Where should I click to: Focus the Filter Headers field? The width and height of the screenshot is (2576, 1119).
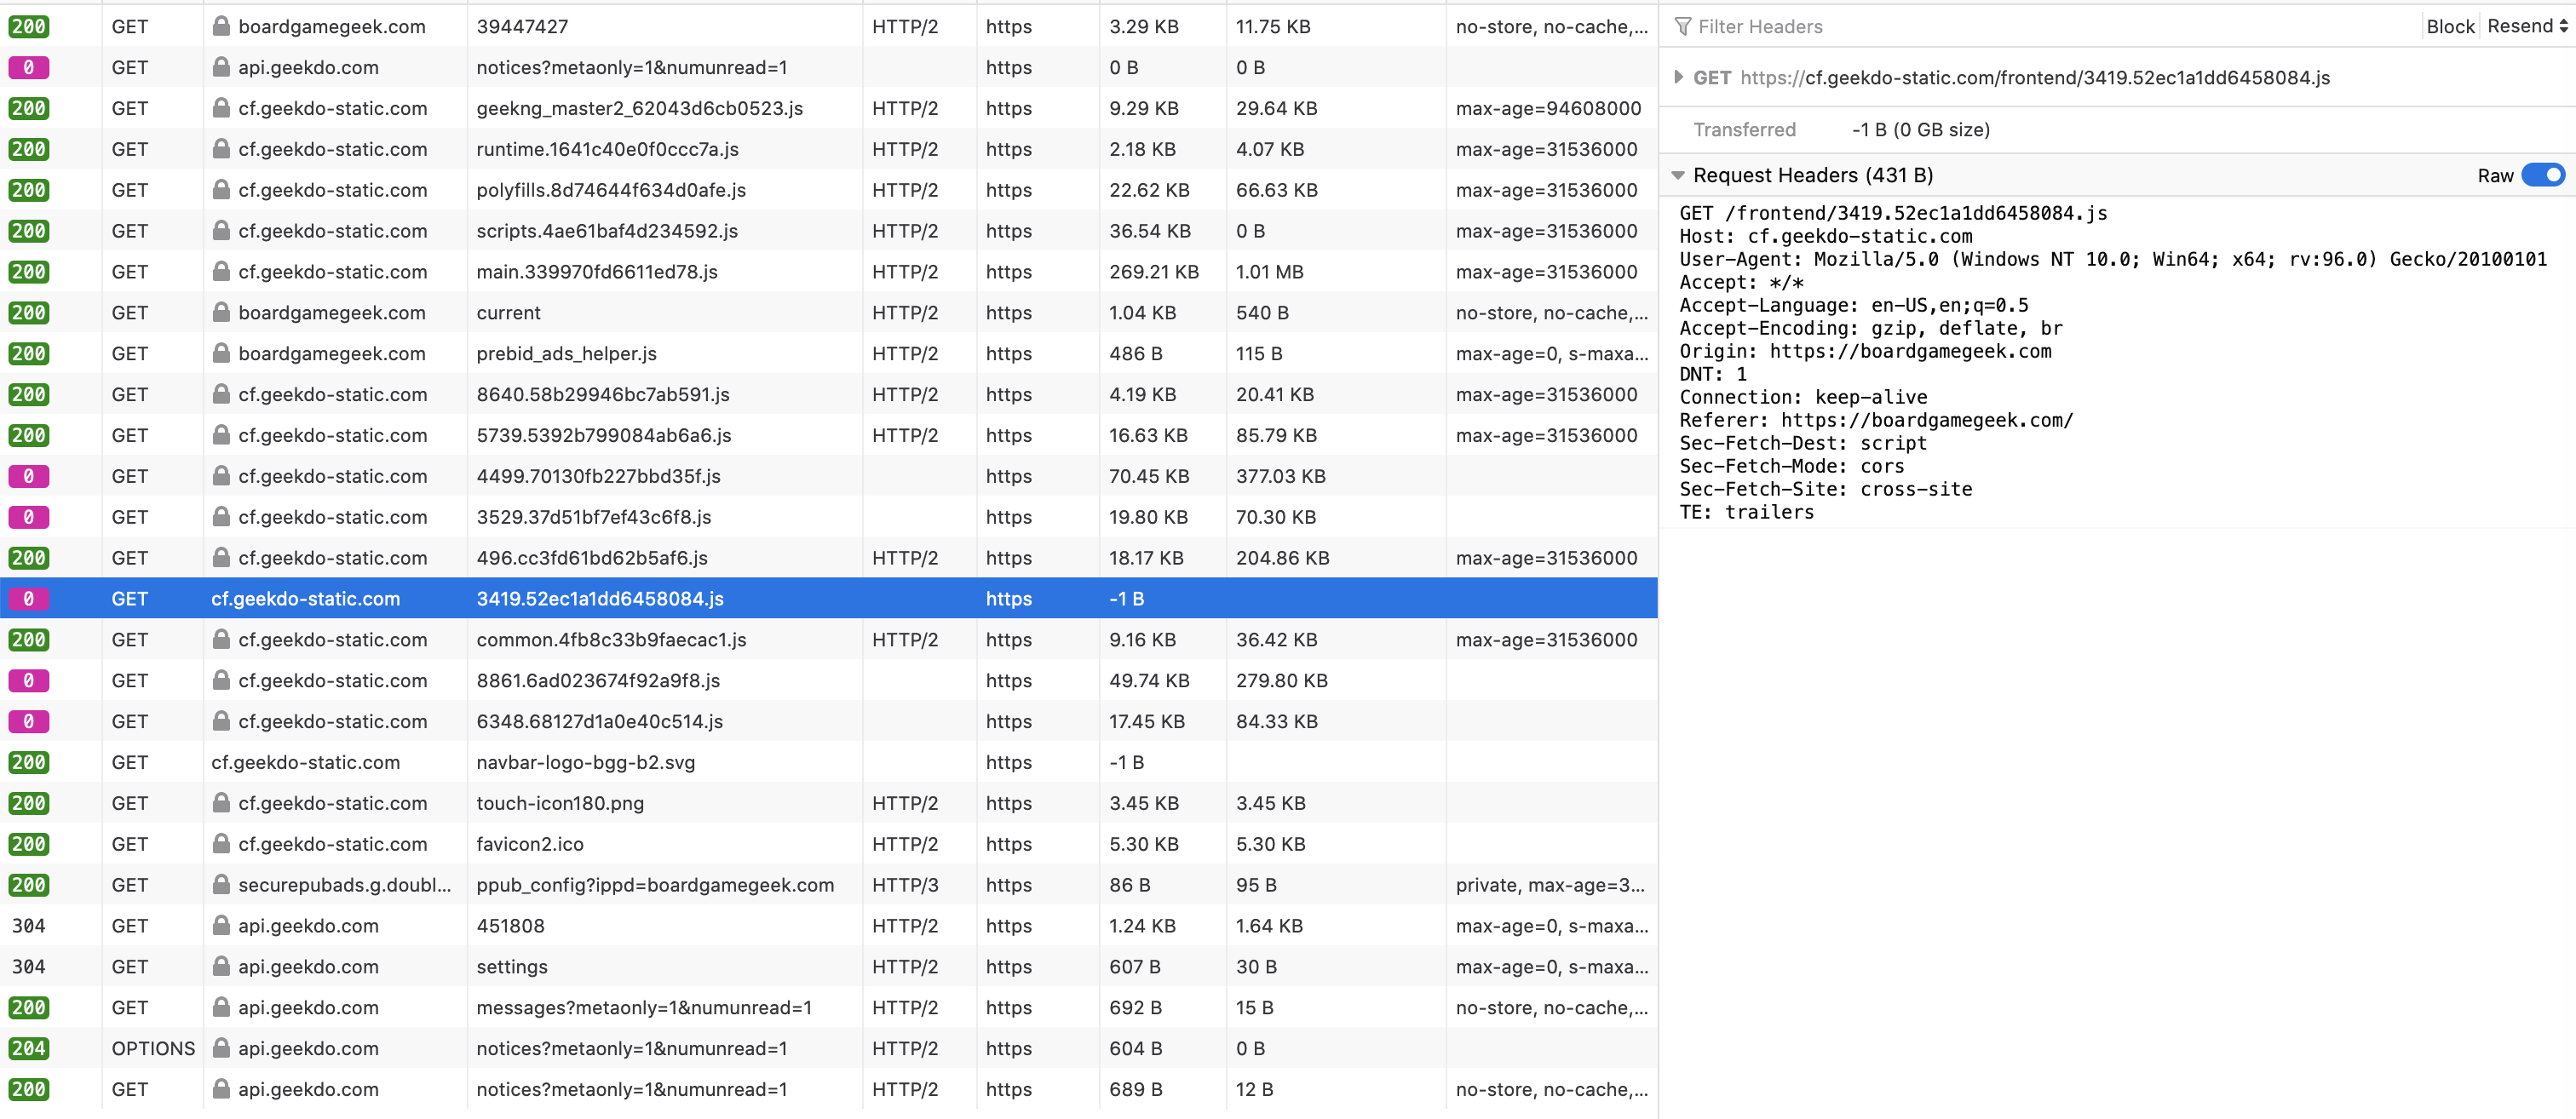tap(2040, 27)
